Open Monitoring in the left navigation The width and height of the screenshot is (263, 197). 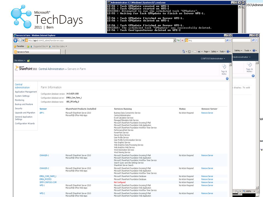coord(19,100)
